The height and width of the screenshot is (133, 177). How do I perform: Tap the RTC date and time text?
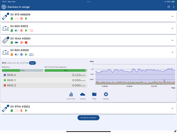point(18,63)
